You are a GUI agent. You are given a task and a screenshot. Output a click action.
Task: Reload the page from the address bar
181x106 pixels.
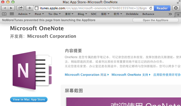151,8
